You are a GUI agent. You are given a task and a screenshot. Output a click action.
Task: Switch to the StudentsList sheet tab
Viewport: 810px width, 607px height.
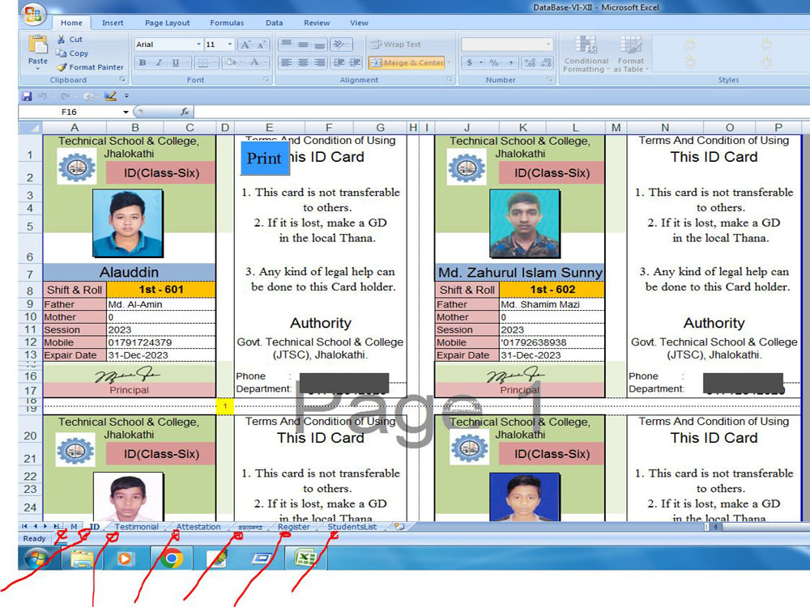(352, 527)
